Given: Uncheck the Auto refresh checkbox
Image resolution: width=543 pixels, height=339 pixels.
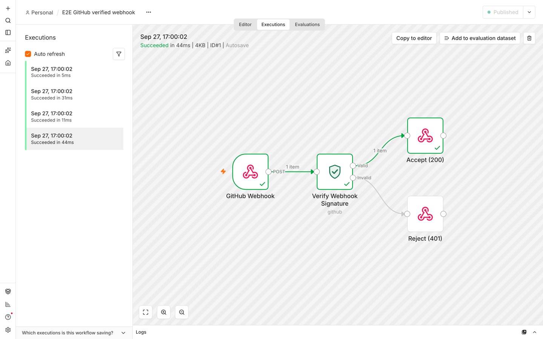Looking at the screenshot, I should pos(28,54).
